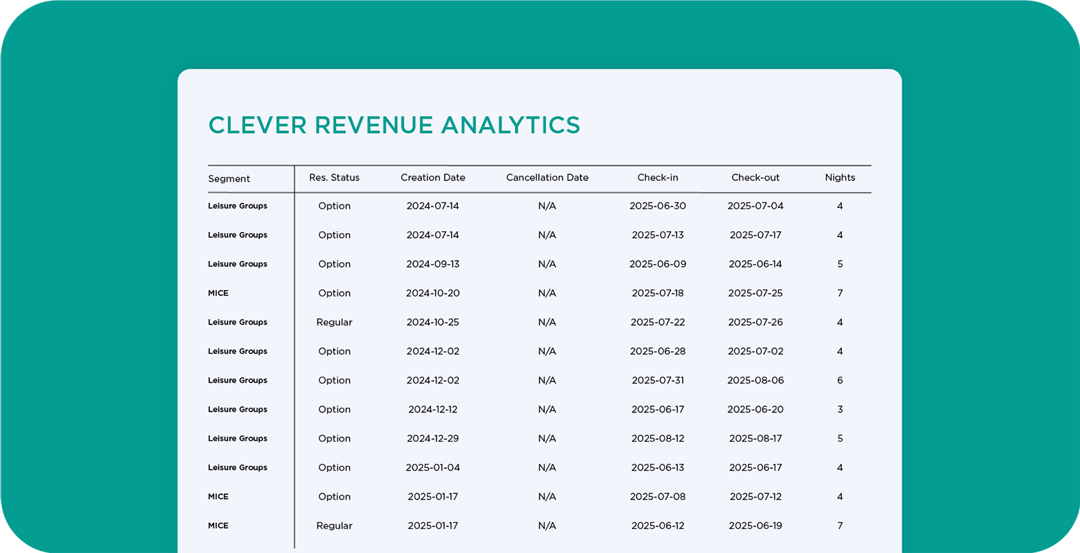
Task: Click creation date 2024-10-25
Action: [433, 322]
